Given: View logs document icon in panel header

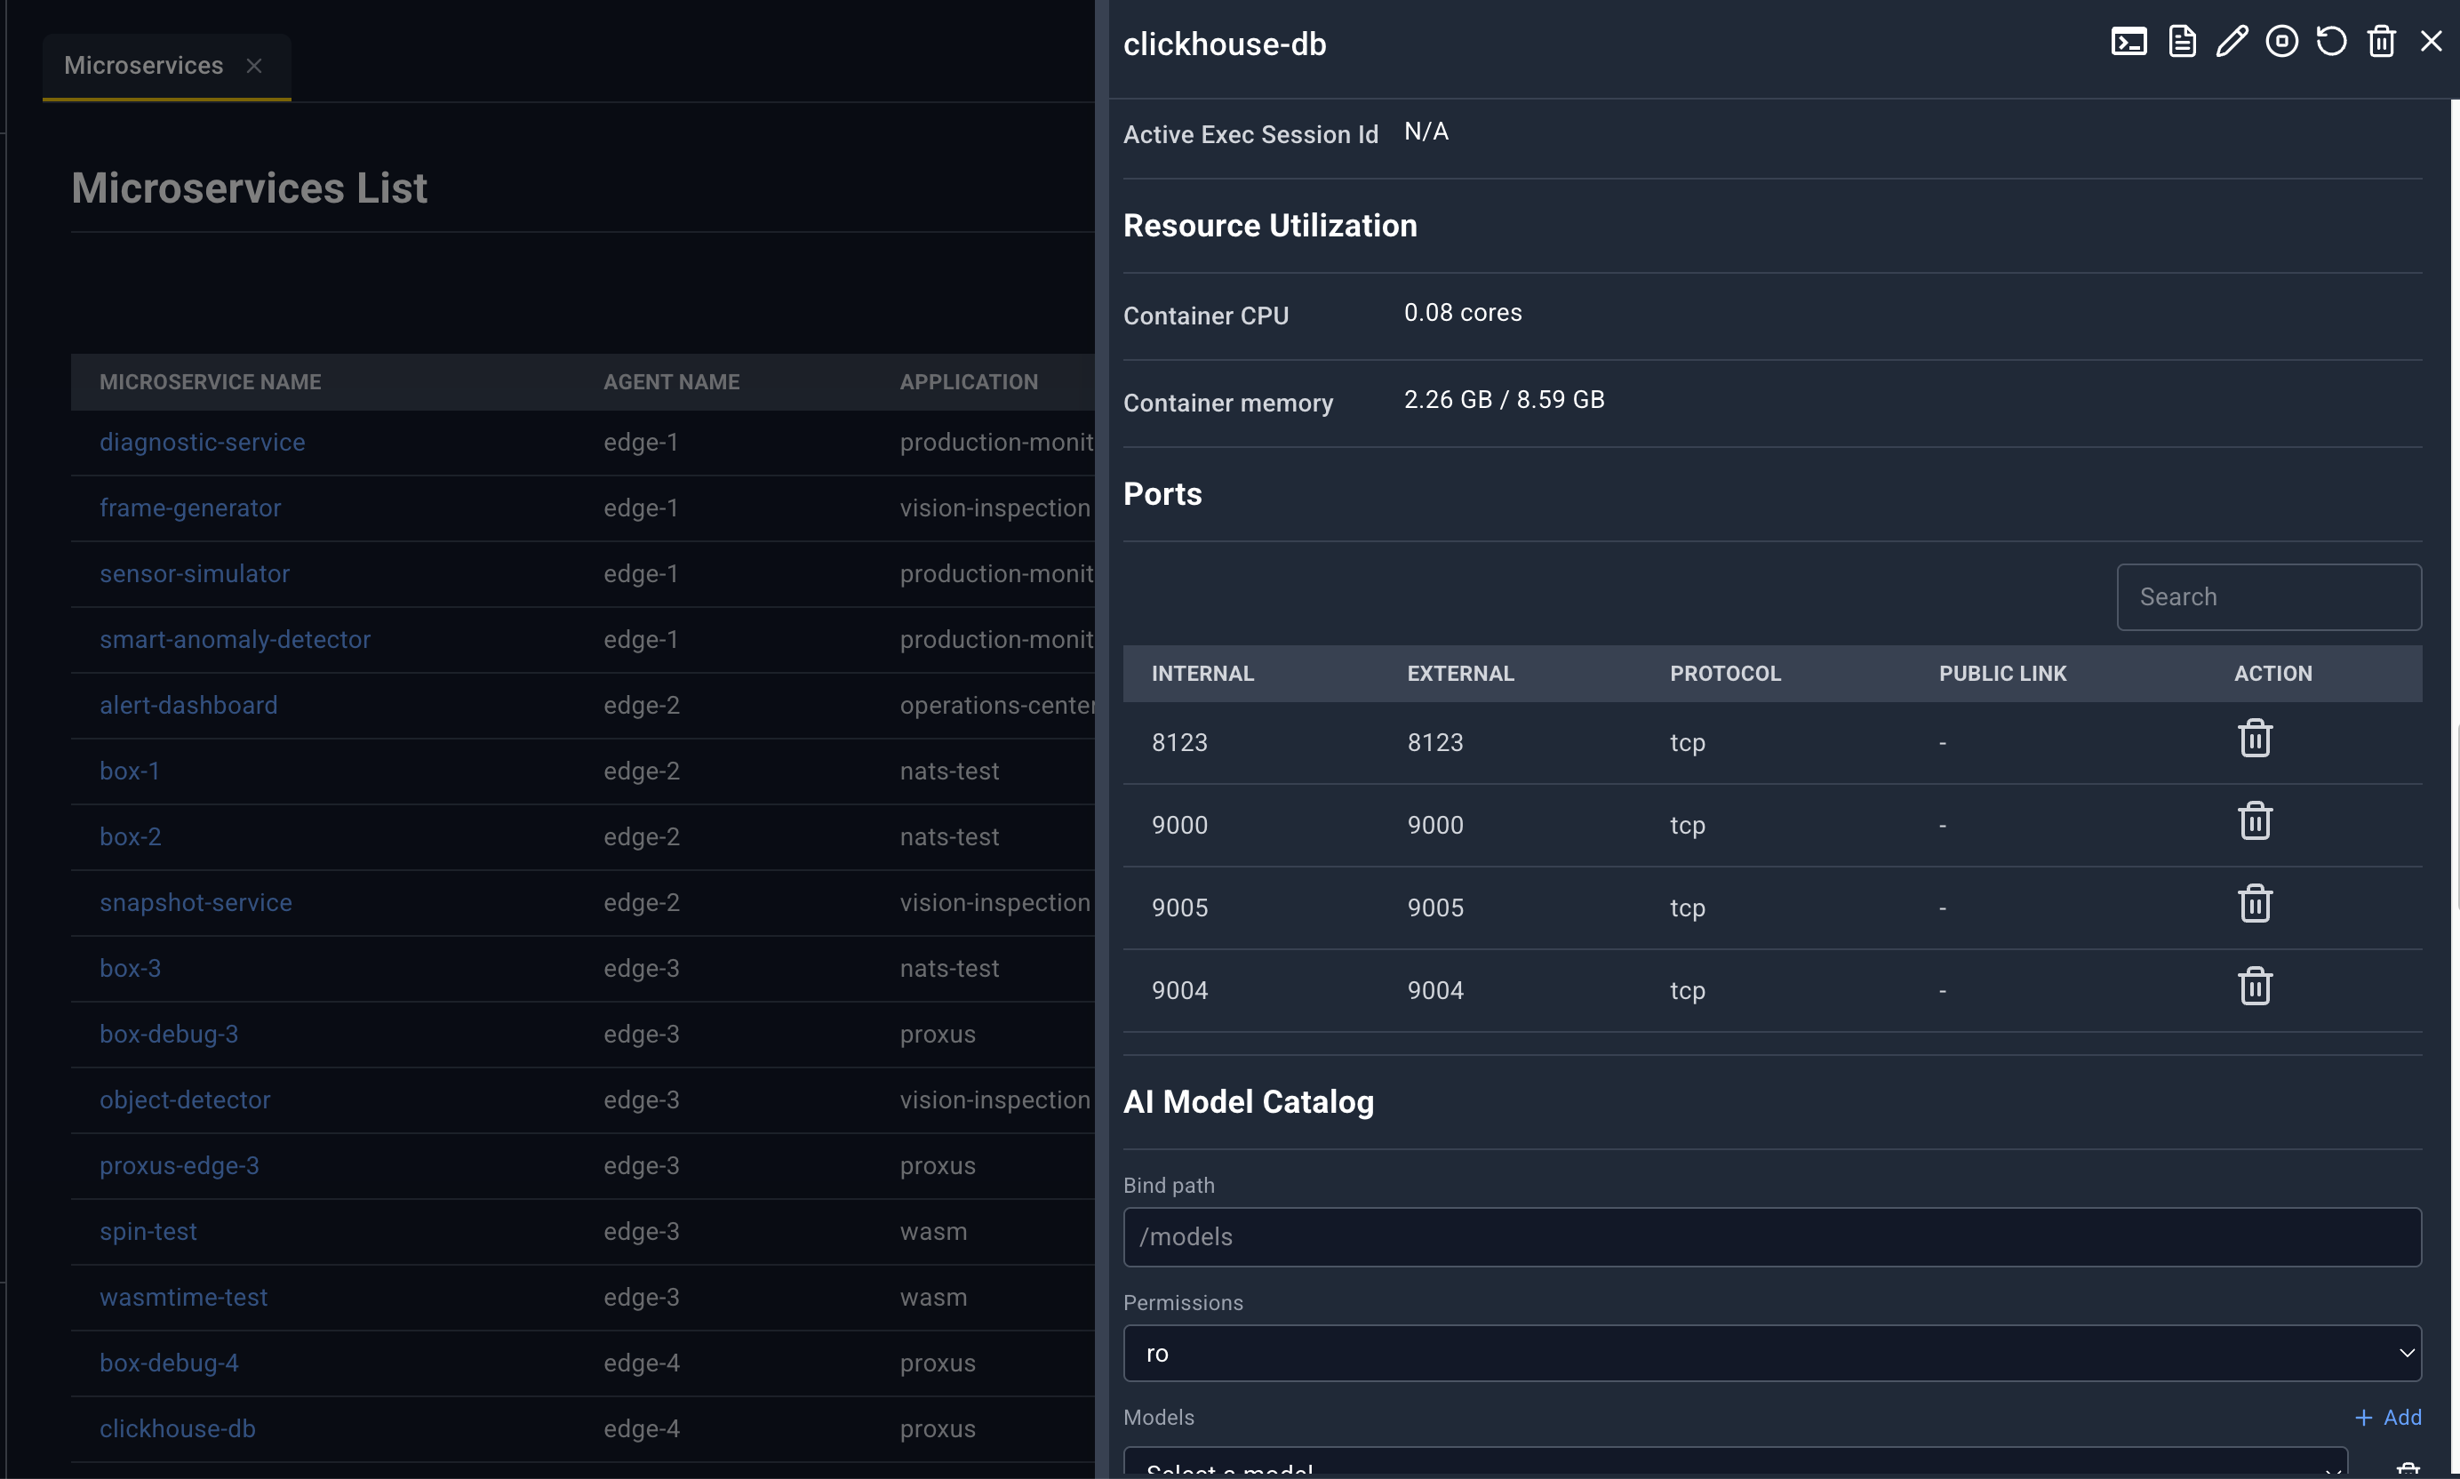Looking at the screenshot, I should pyautogui.click(x=2182, y=42).
